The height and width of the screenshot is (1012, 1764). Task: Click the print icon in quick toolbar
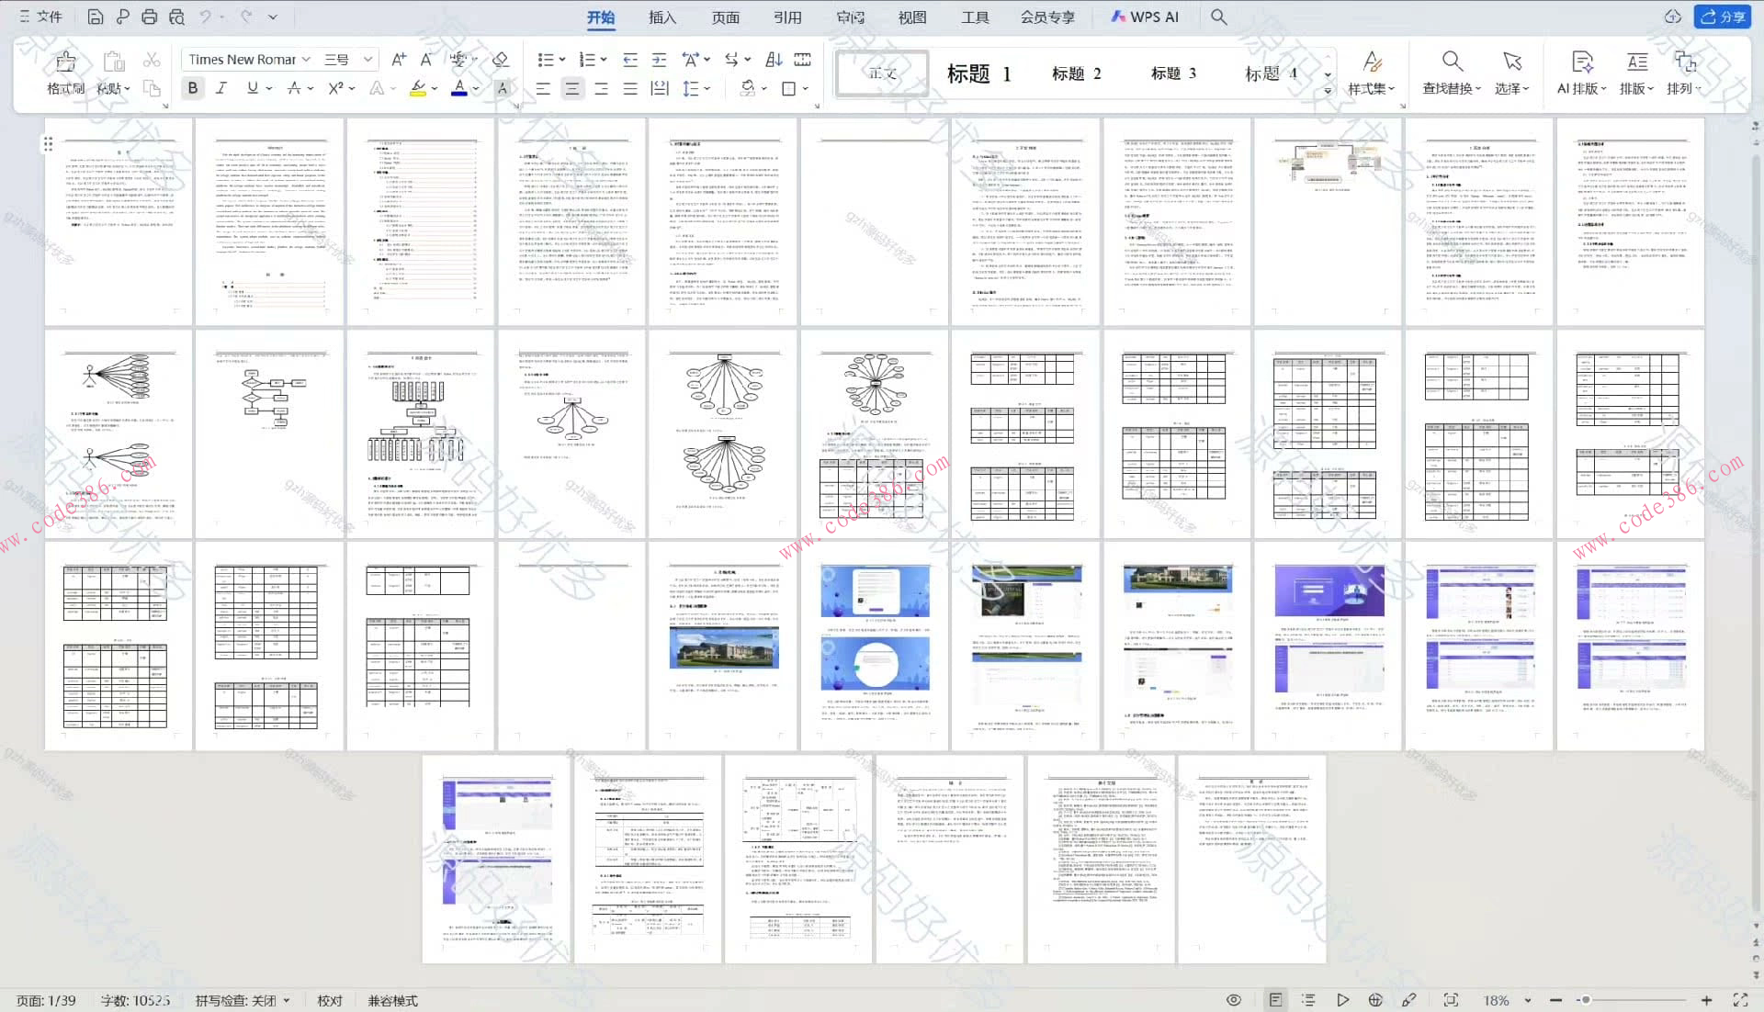149,17
